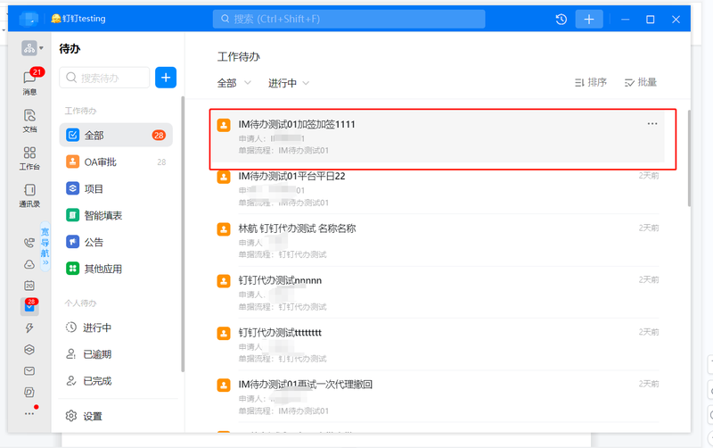This screenshot has height=448, width=713.
Task: Select 已逾期 under personal todos
Action: coord(96,354)
